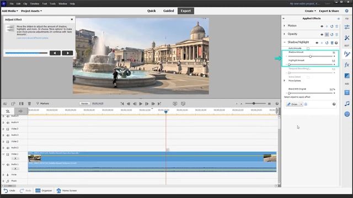Expand the Opacity effect properties

(285, 34)
